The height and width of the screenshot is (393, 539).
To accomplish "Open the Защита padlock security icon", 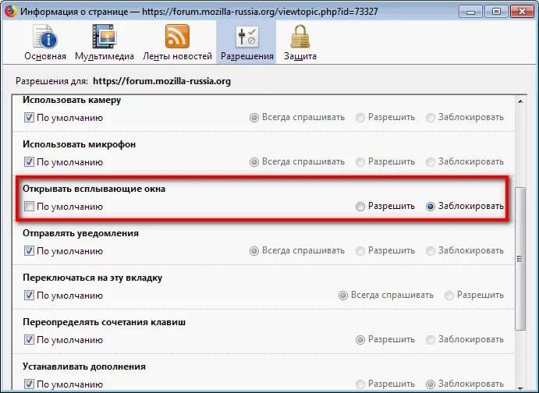I will click(300, 36).
